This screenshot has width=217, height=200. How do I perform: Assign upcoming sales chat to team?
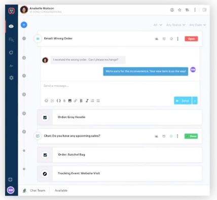pyautogui.click(x=157, y=136)
